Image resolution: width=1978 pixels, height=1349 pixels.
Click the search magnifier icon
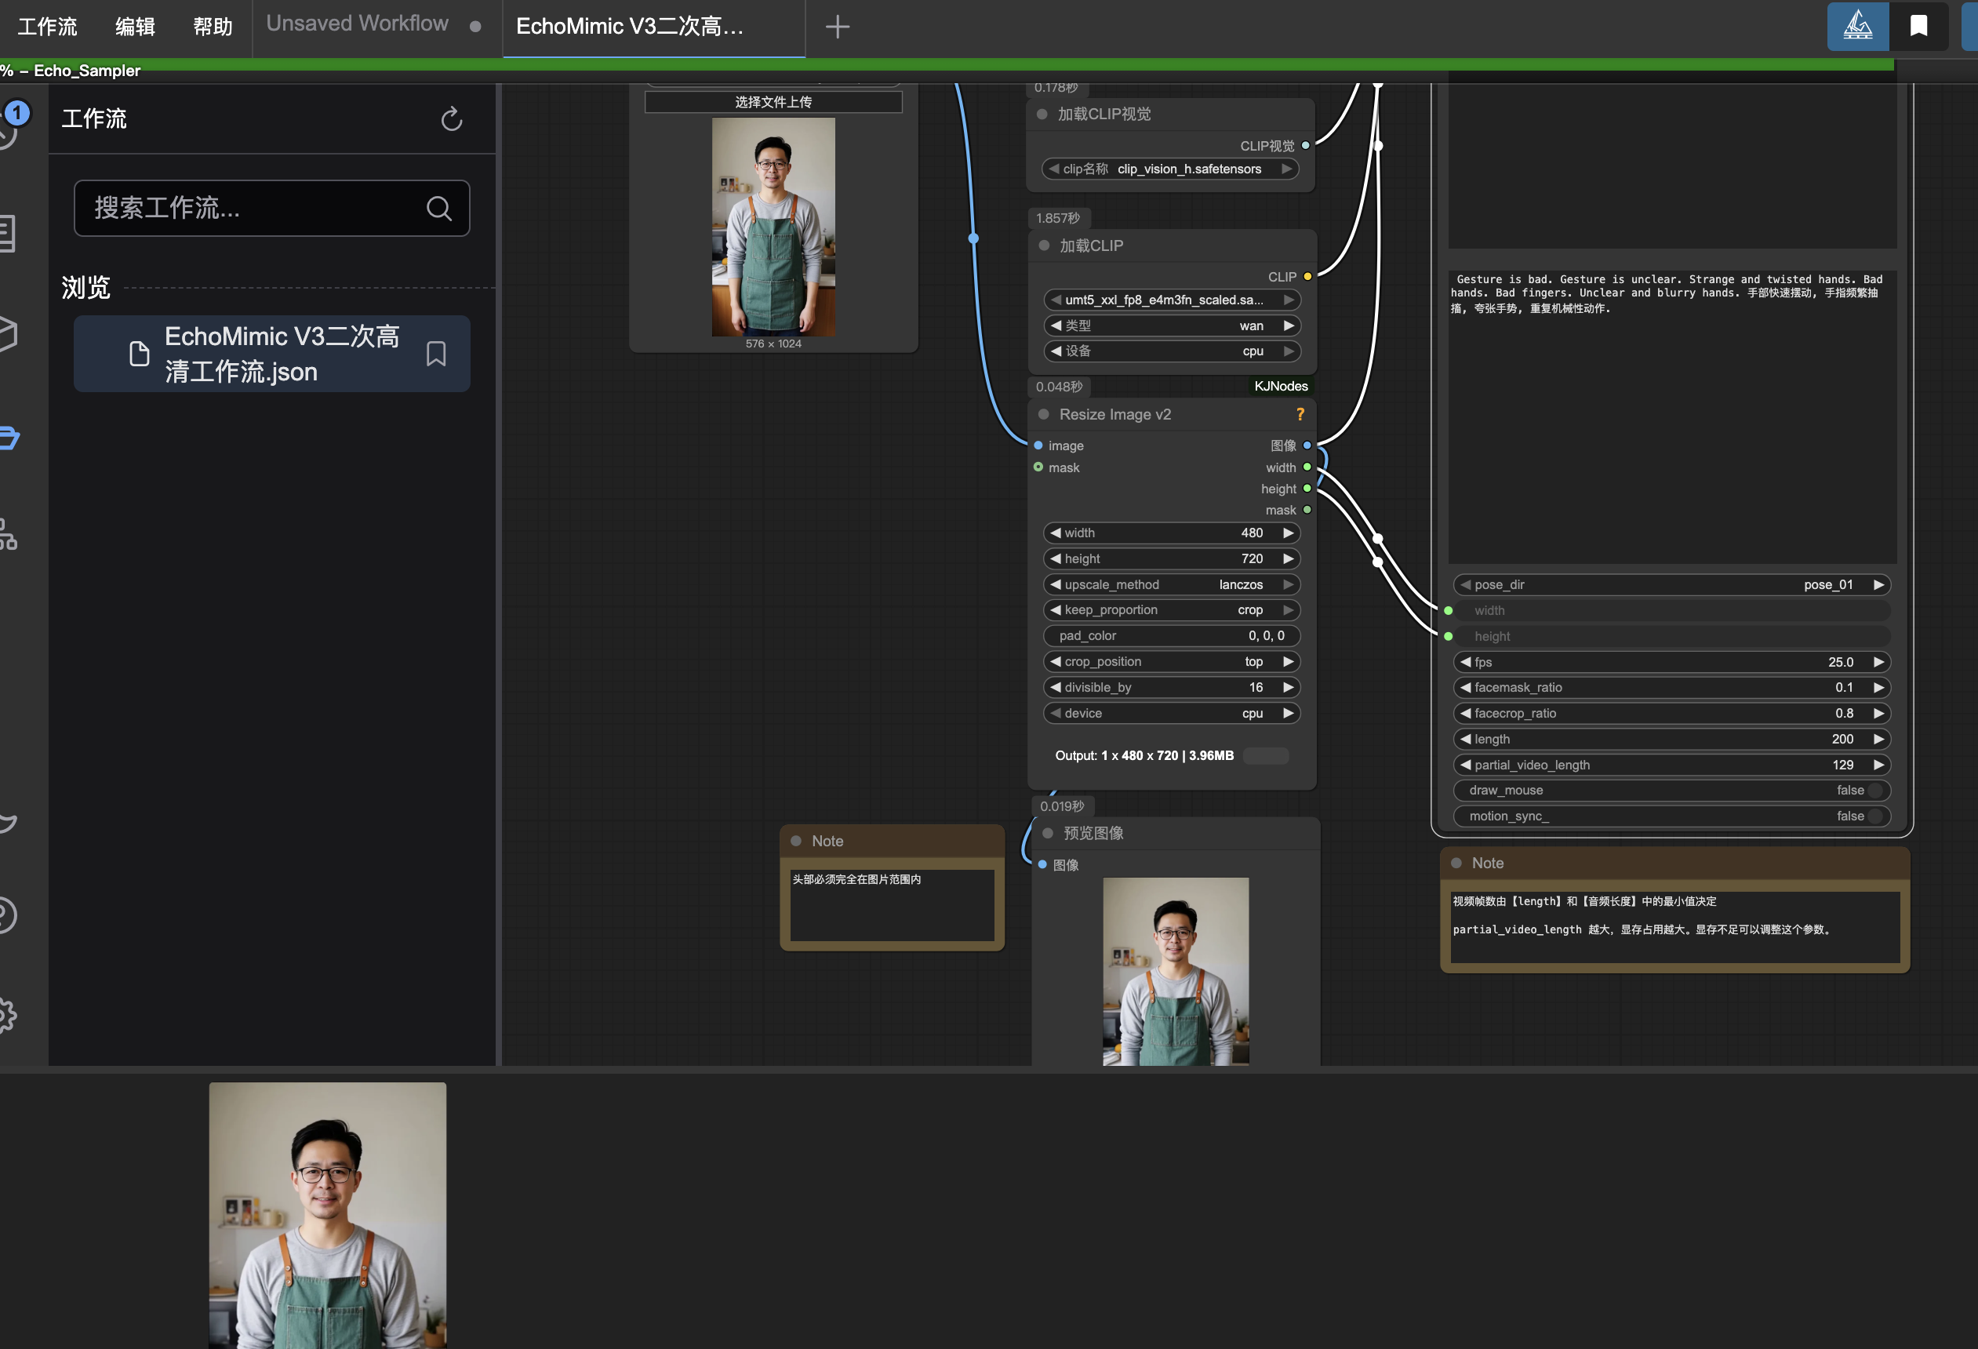[438, 209]
